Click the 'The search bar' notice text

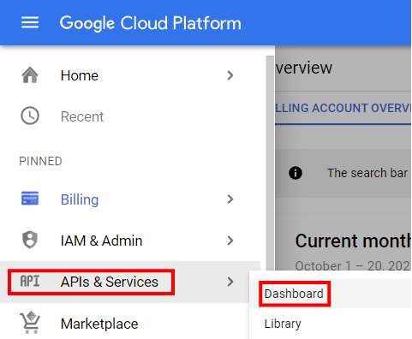(x=367, y=173)
